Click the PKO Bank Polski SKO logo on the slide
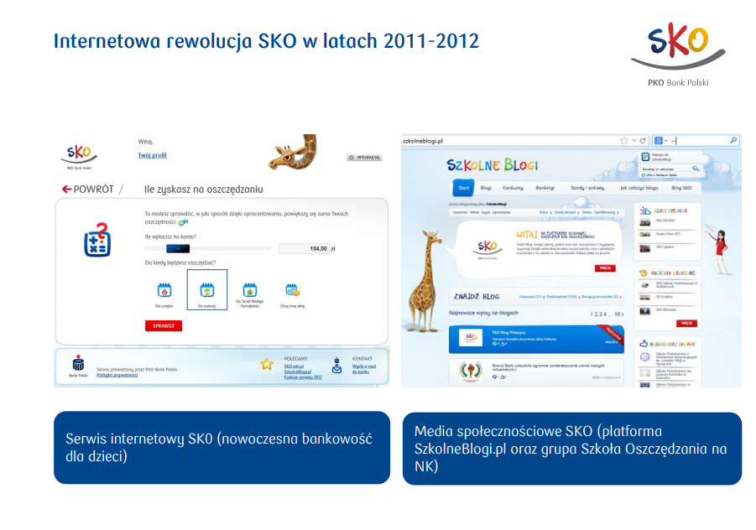Viewport: 756px width, 530px height. (x=678, y=54)
